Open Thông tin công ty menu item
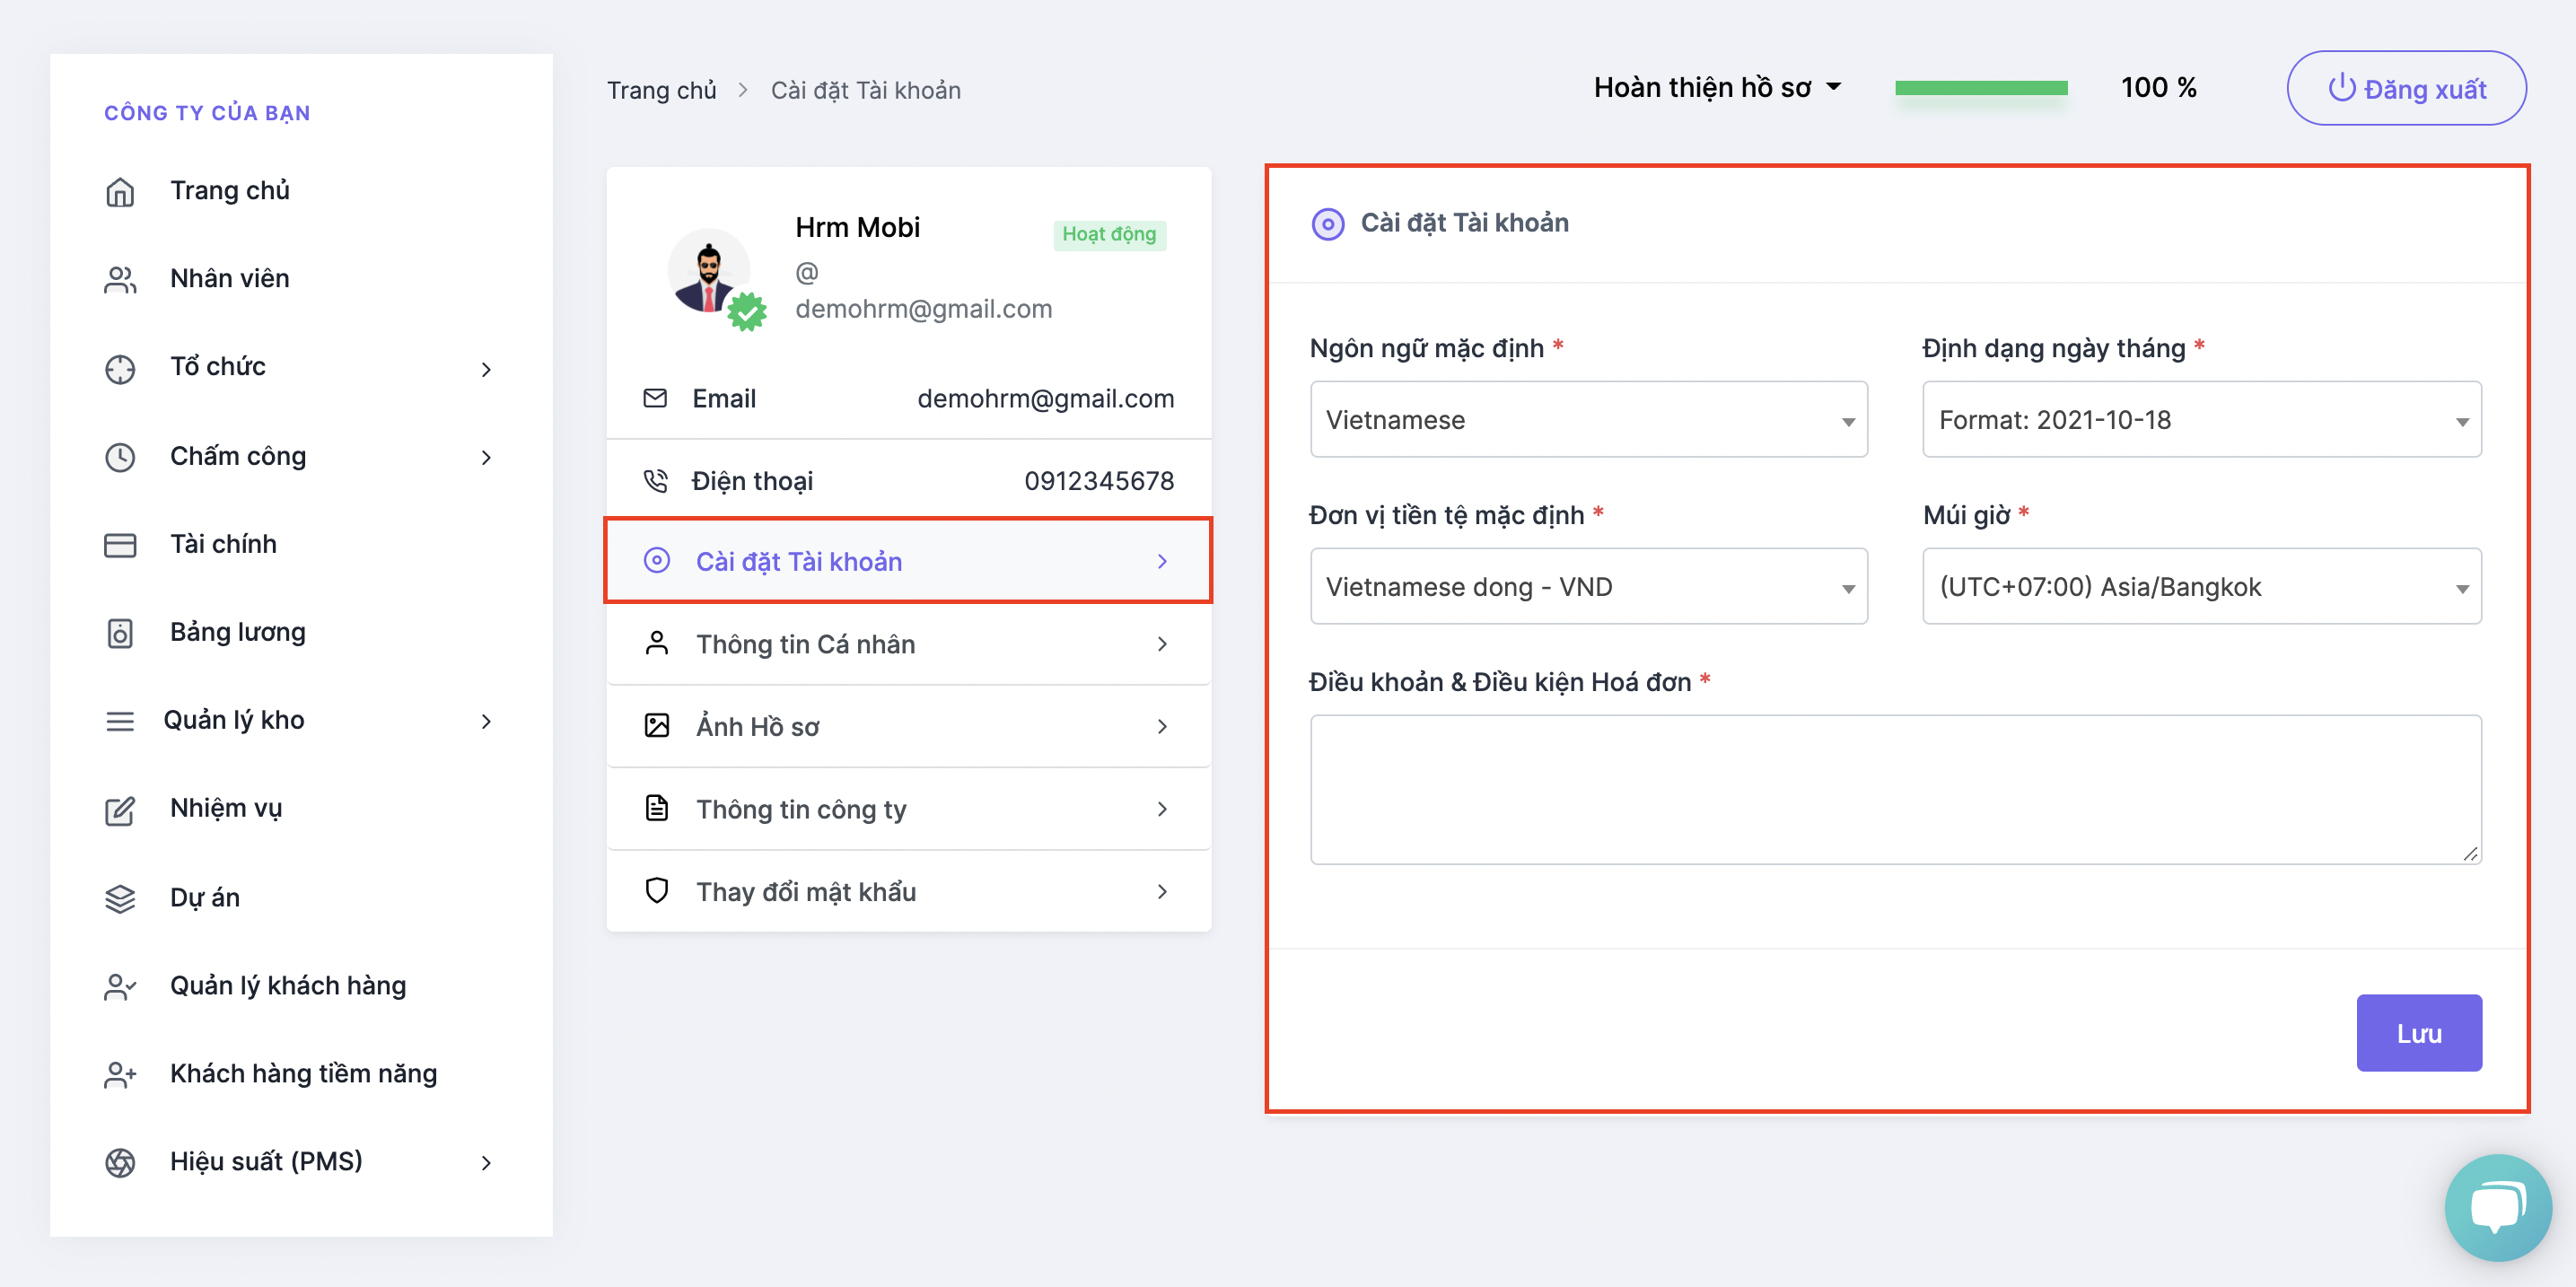The width and height of the screenshot is (2576, 1287). 908,808
